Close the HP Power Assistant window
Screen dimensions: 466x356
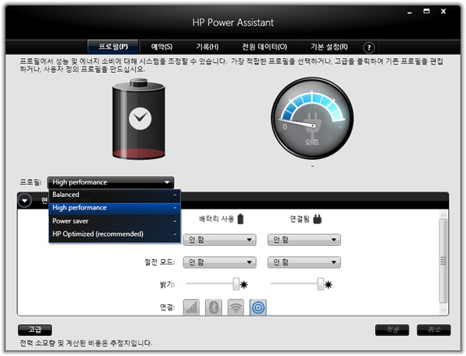pyautogui.click(x=443, y=12)
